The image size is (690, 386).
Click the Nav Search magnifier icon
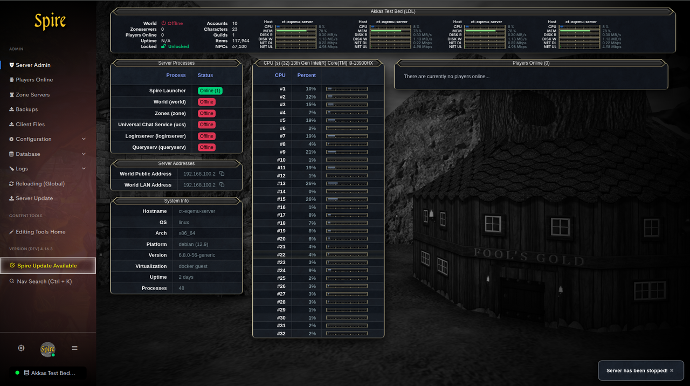12,281
